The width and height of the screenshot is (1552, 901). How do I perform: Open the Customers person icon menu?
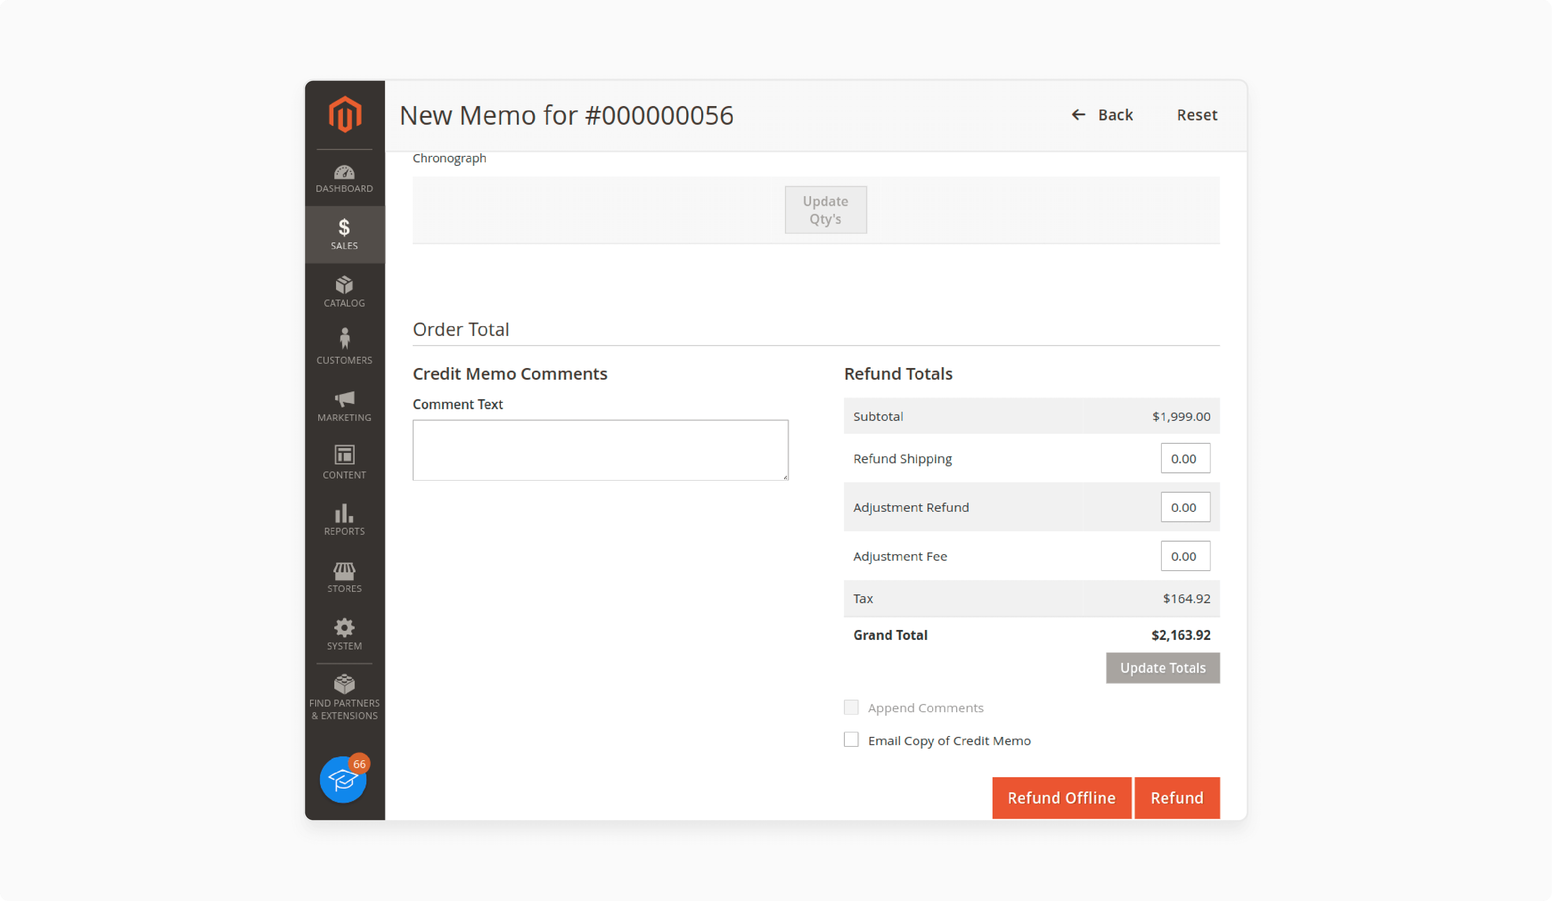pos(344,346)
